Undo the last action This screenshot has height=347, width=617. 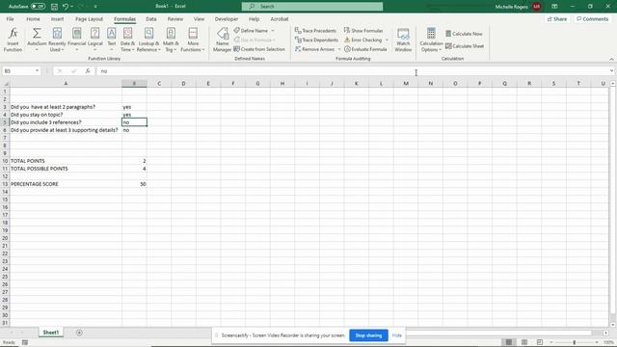coord(66,7)
